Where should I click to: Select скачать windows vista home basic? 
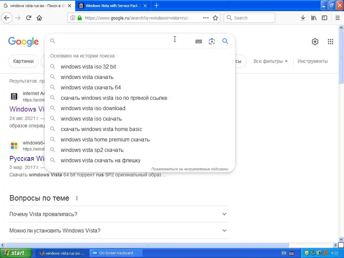(140, 129)
